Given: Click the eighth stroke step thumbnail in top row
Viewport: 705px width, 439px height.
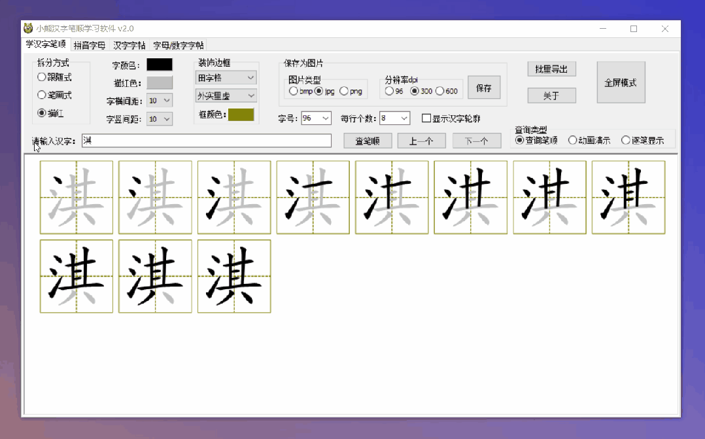Looking at the screenshot, I should [628, 197].
